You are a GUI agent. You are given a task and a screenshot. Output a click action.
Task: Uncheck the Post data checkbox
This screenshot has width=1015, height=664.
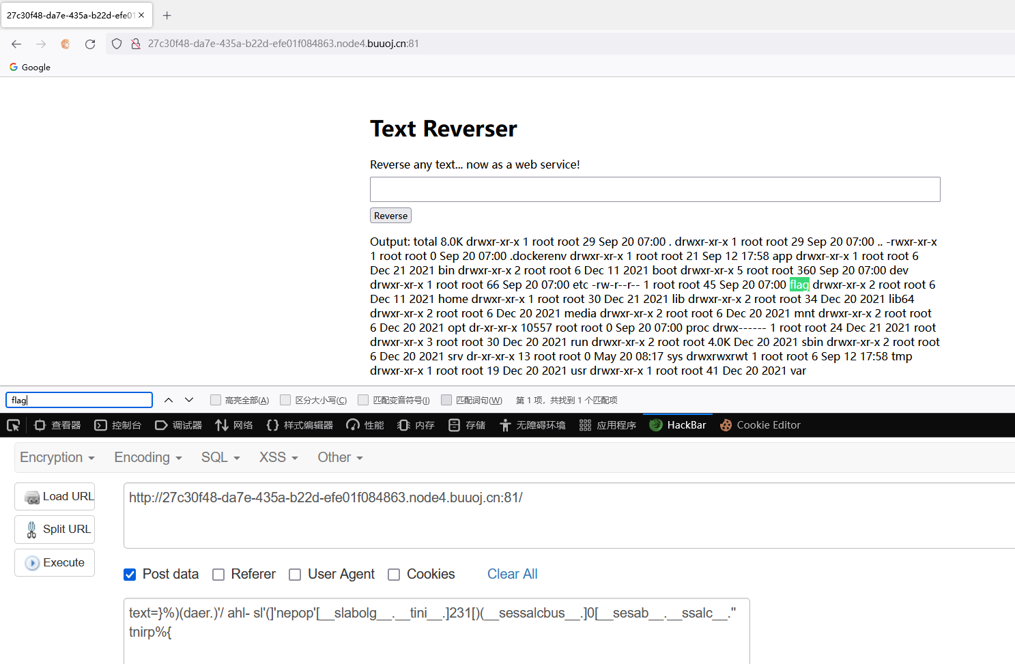pyautogui.click(x=129, y=575)
